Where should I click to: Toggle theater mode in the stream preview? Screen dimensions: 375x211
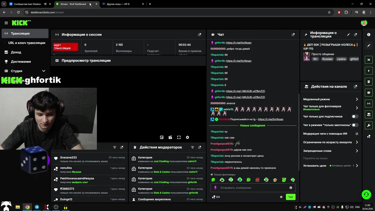click(x=170, y=137)
